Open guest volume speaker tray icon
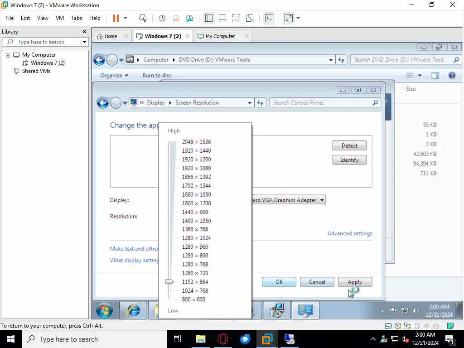This screenshot has width=464, height=348. (x=416, y=310)
